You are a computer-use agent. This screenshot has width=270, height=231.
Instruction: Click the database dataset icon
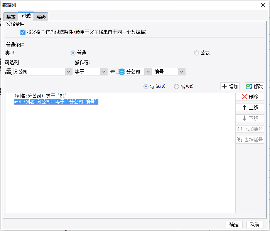pos(122,72)
